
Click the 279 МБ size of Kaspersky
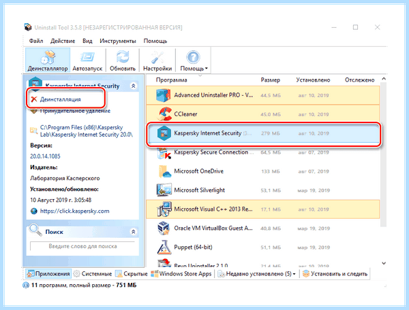(x=271, y=133)
